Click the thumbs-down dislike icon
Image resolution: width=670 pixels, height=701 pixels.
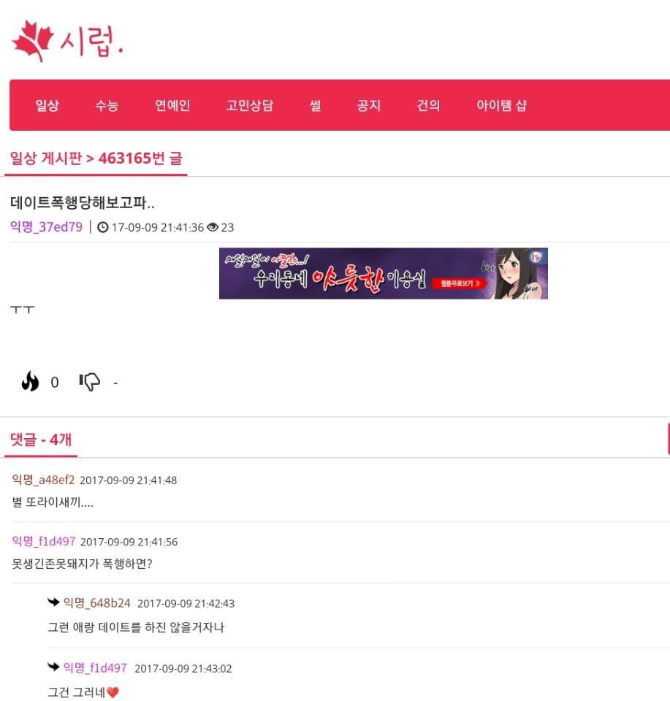coord(90,382)
